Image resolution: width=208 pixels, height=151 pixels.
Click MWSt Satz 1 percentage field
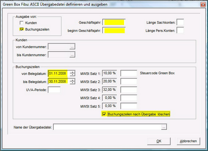(x=109, y=73)
